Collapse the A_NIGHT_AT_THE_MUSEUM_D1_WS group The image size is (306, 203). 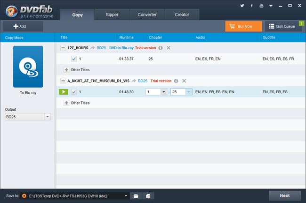point(63,81)
